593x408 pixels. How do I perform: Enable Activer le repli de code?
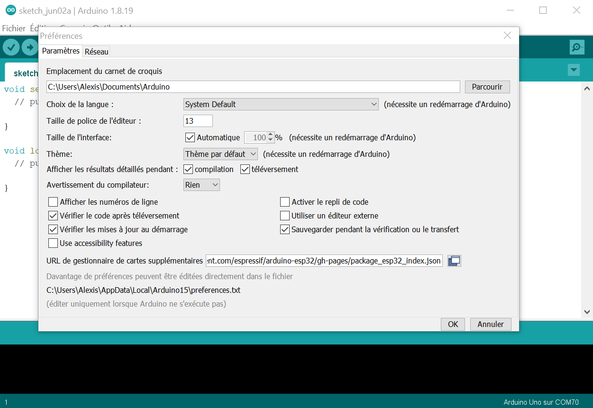coord(285,202)
